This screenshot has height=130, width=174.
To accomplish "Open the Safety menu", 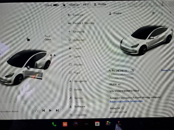I will tap(76, 90).
